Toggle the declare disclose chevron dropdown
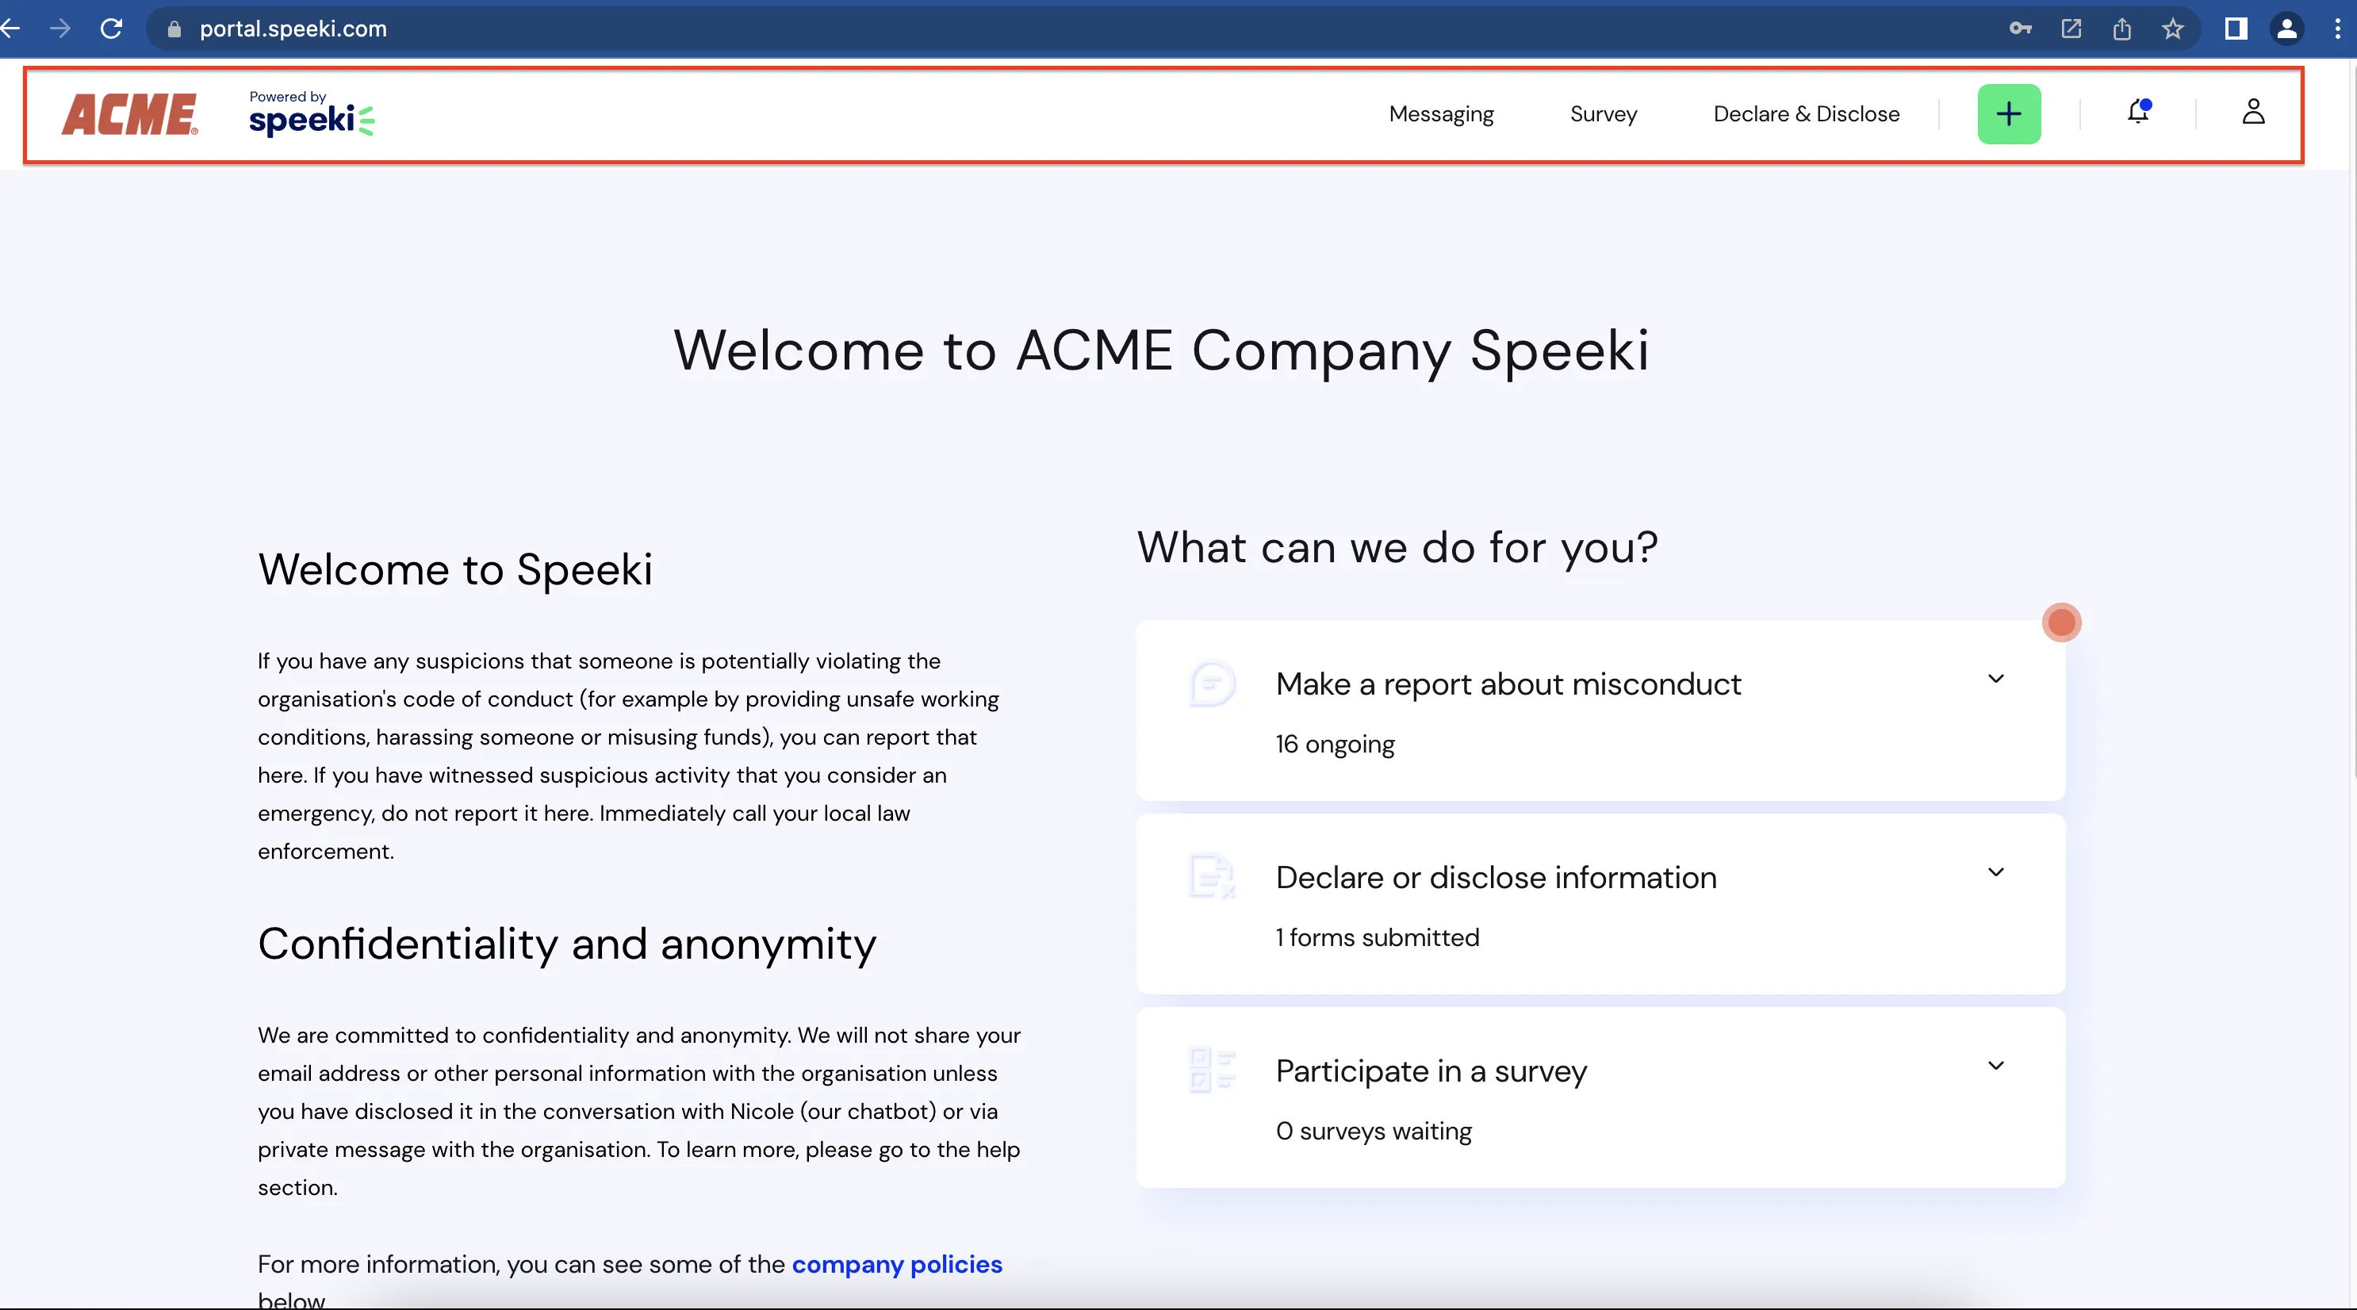The image size is (2357, 1310). [1997, 871]
